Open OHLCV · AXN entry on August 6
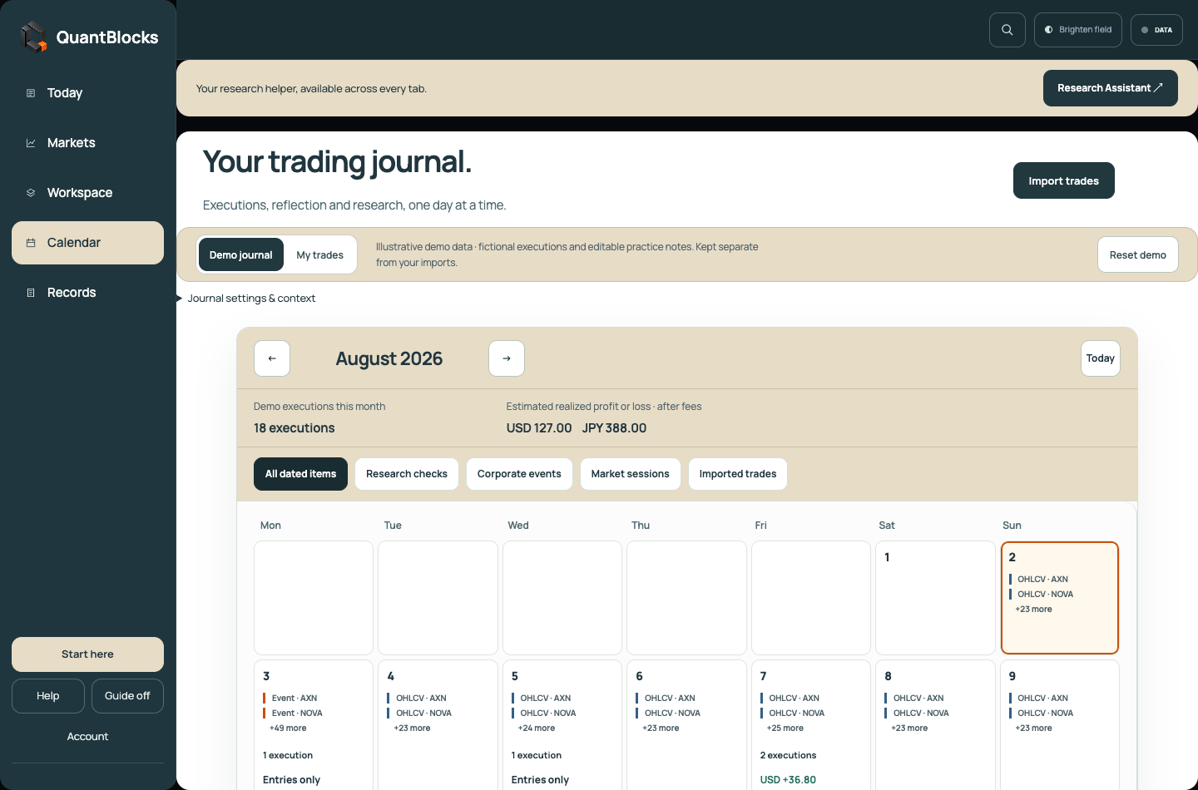 click(x=669, y=699)
